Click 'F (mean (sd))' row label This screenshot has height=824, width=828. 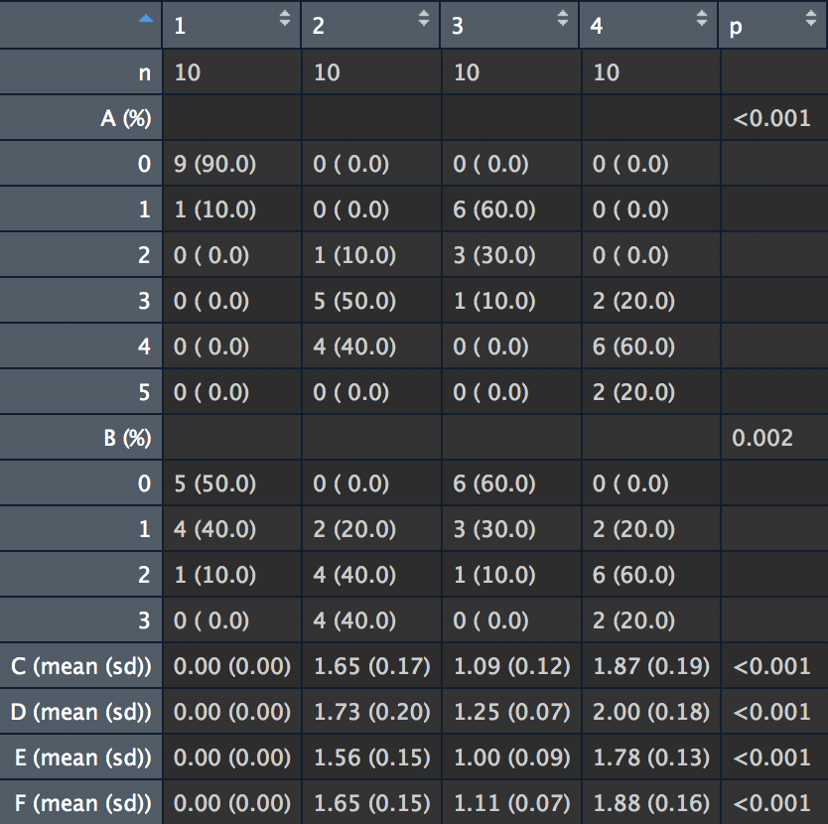tap(80, 802)
